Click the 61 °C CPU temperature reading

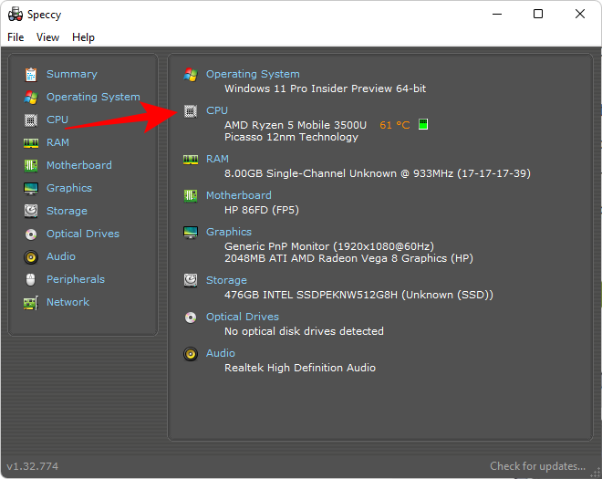click(395, 125)
